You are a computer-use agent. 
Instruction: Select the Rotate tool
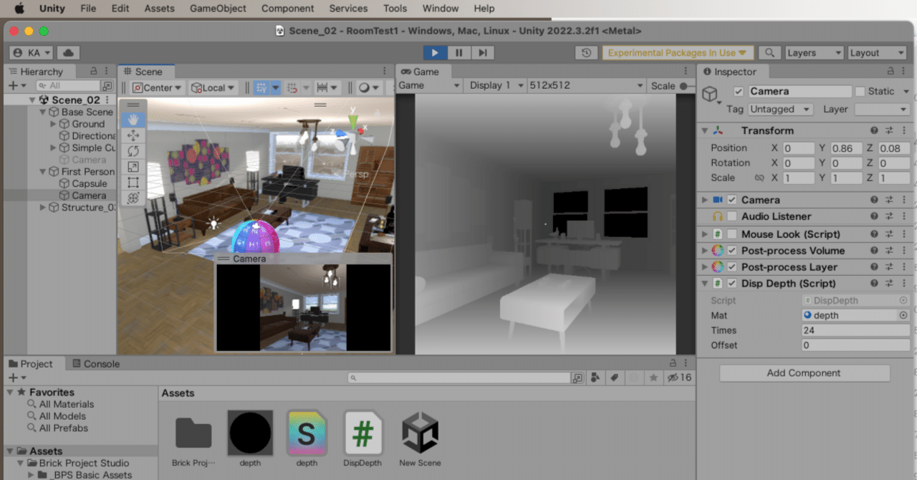(133, 151)
